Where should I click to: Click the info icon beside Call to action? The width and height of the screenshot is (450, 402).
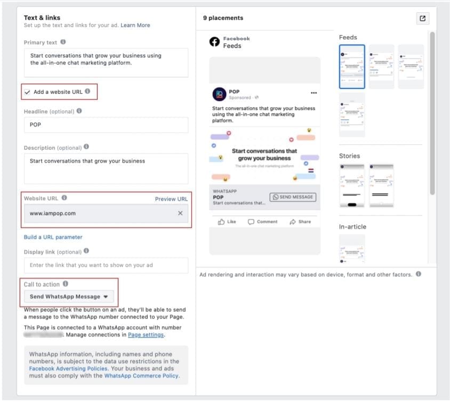coord(66,283)
